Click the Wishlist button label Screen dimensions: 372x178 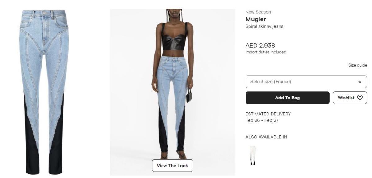(346, 98)
